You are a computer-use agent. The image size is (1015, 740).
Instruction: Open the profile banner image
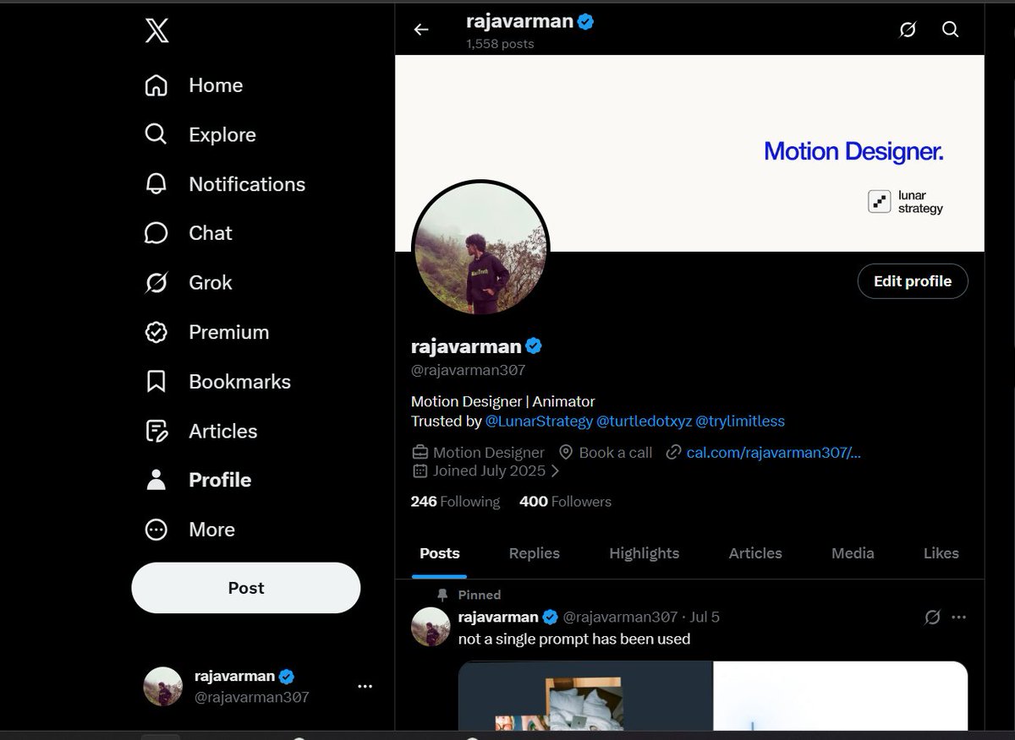pos(689,153)
